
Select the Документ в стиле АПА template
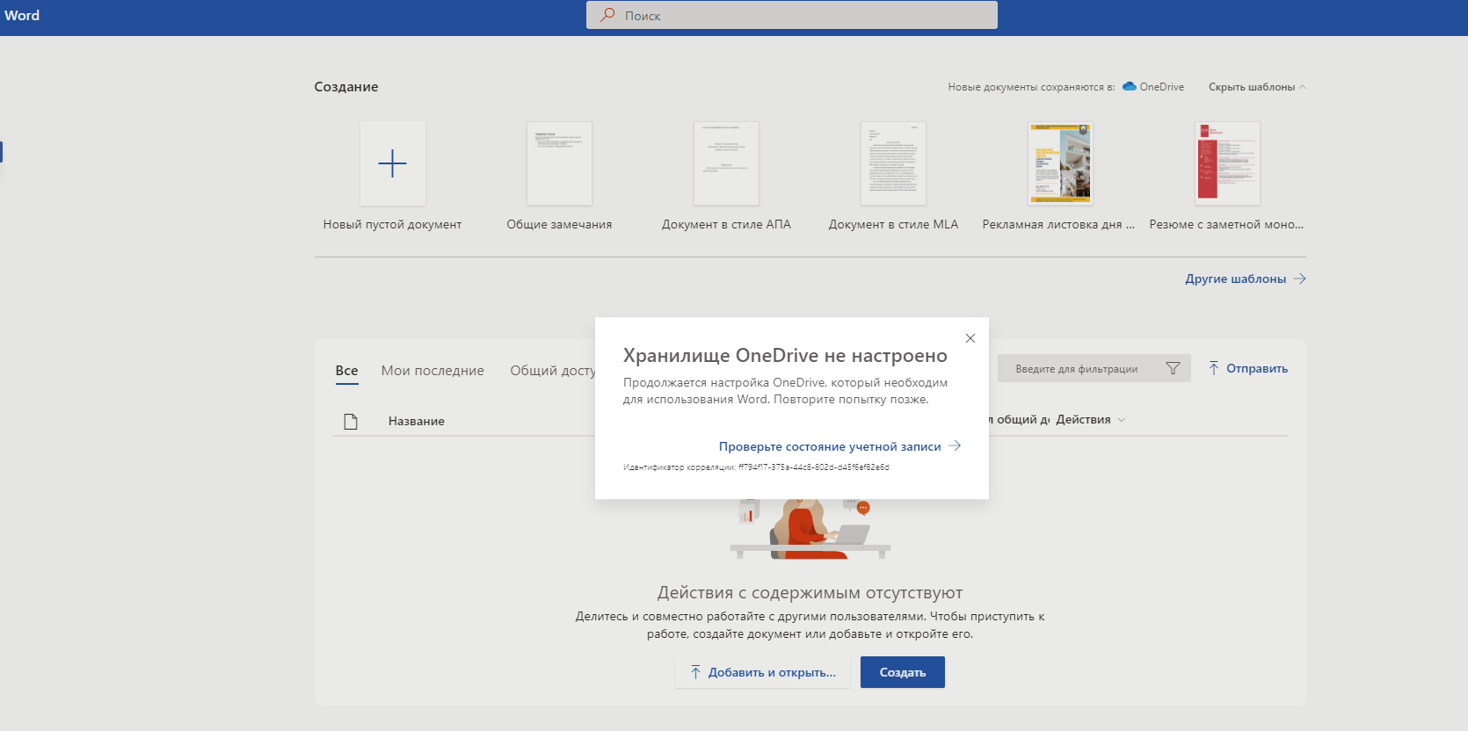(726, 163)
